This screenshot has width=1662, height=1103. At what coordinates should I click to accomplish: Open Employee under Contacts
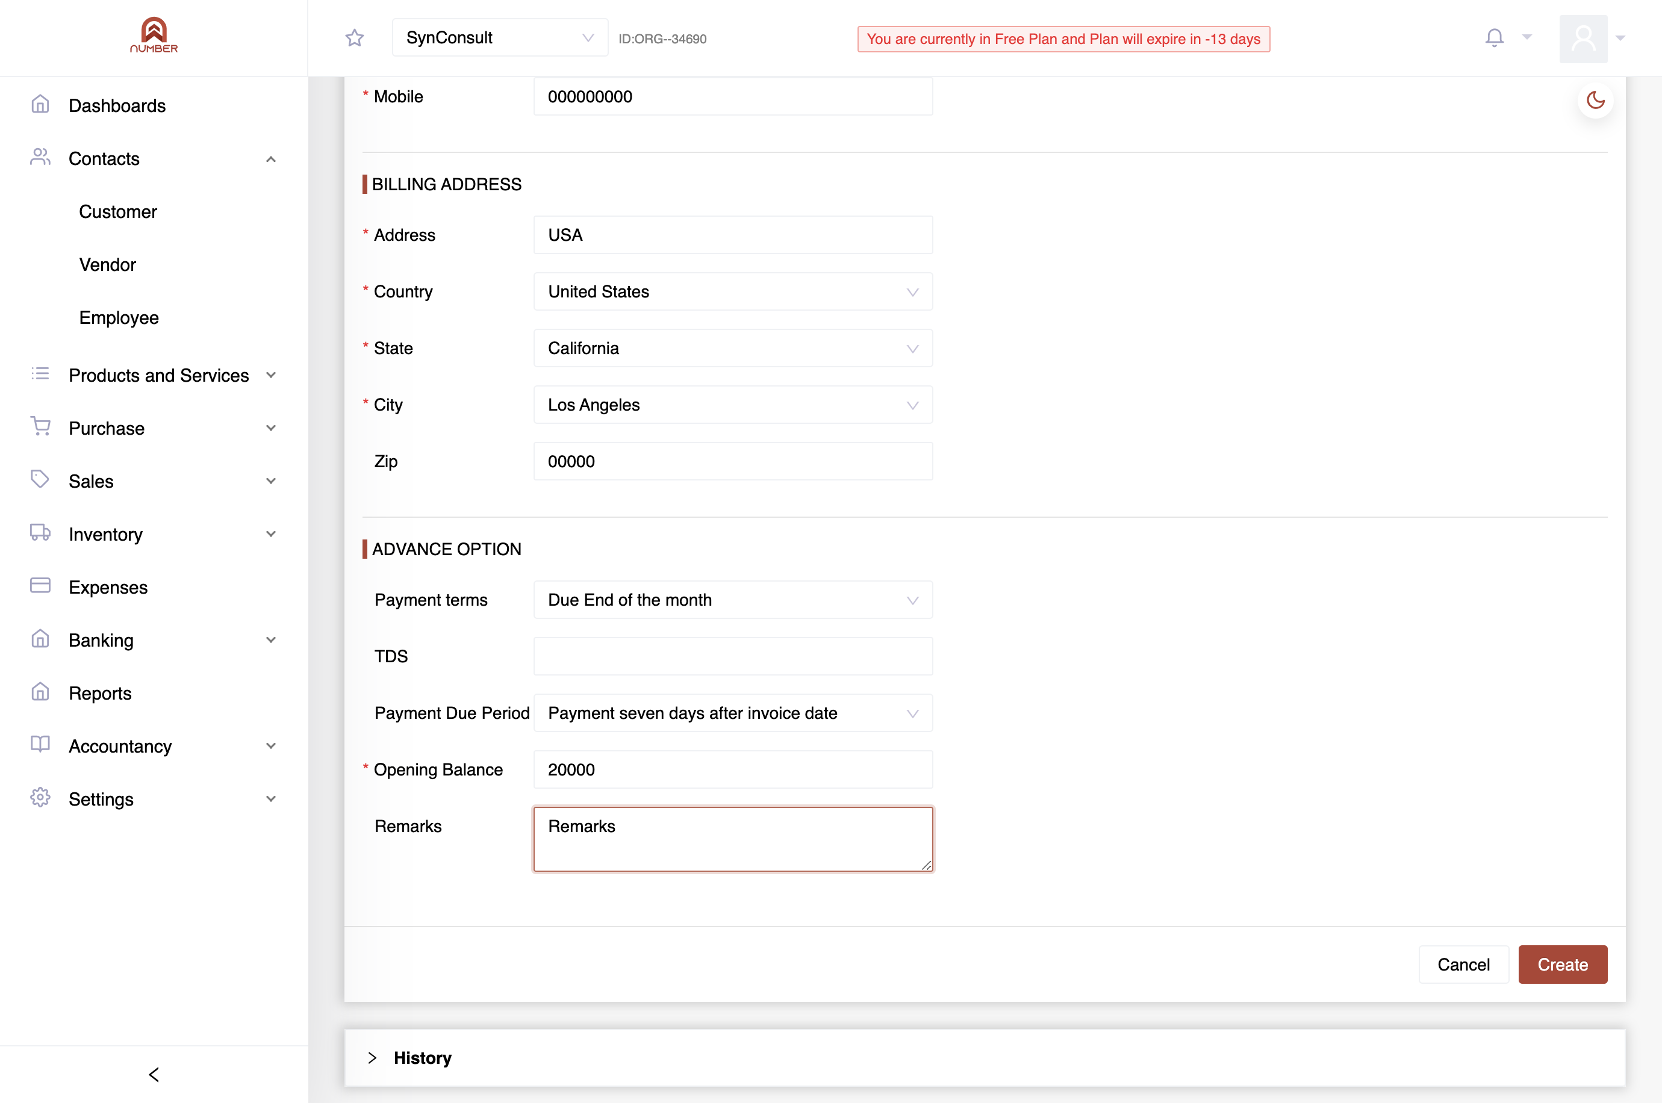(119, 318)
